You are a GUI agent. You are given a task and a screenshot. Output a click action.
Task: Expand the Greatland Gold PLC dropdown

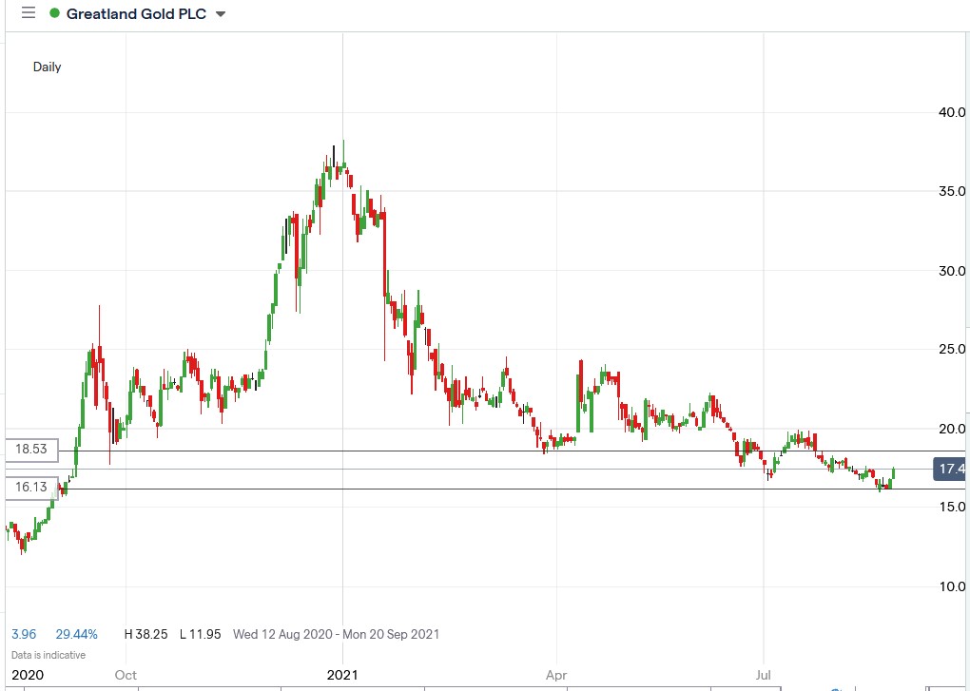tap(219, 14)
